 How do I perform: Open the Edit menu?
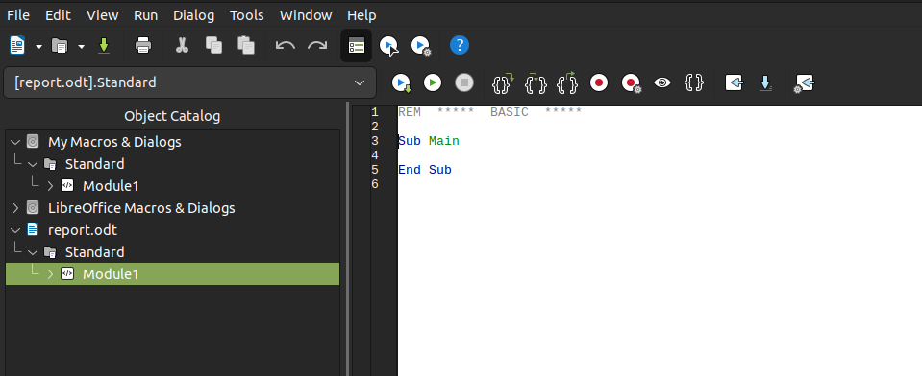[x=59, y=15]
